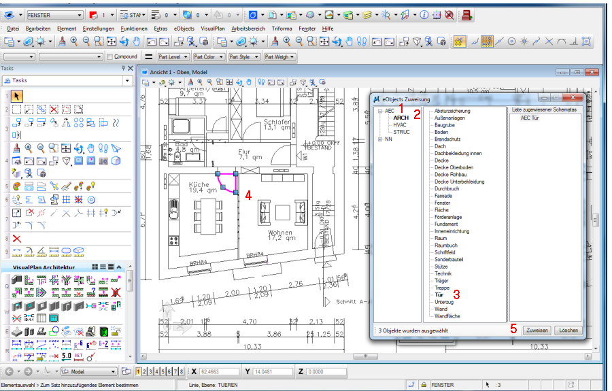This screenshot has height=391, width=612.
Task: Open the Triforma menu
Action: point(282,29)
